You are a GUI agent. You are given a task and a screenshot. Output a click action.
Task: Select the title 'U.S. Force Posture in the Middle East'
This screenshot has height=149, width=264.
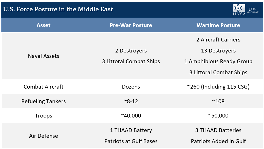tap(58, 9)
